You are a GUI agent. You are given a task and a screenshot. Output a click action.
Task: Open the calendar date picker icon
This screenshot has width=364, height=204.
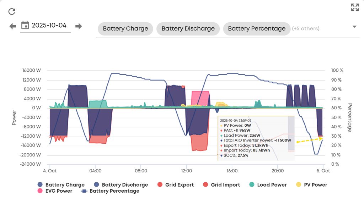point(25,25)
